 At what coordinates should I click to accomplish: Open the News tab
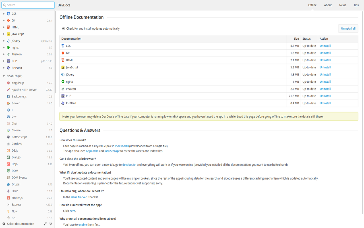(x=343, y=5)
